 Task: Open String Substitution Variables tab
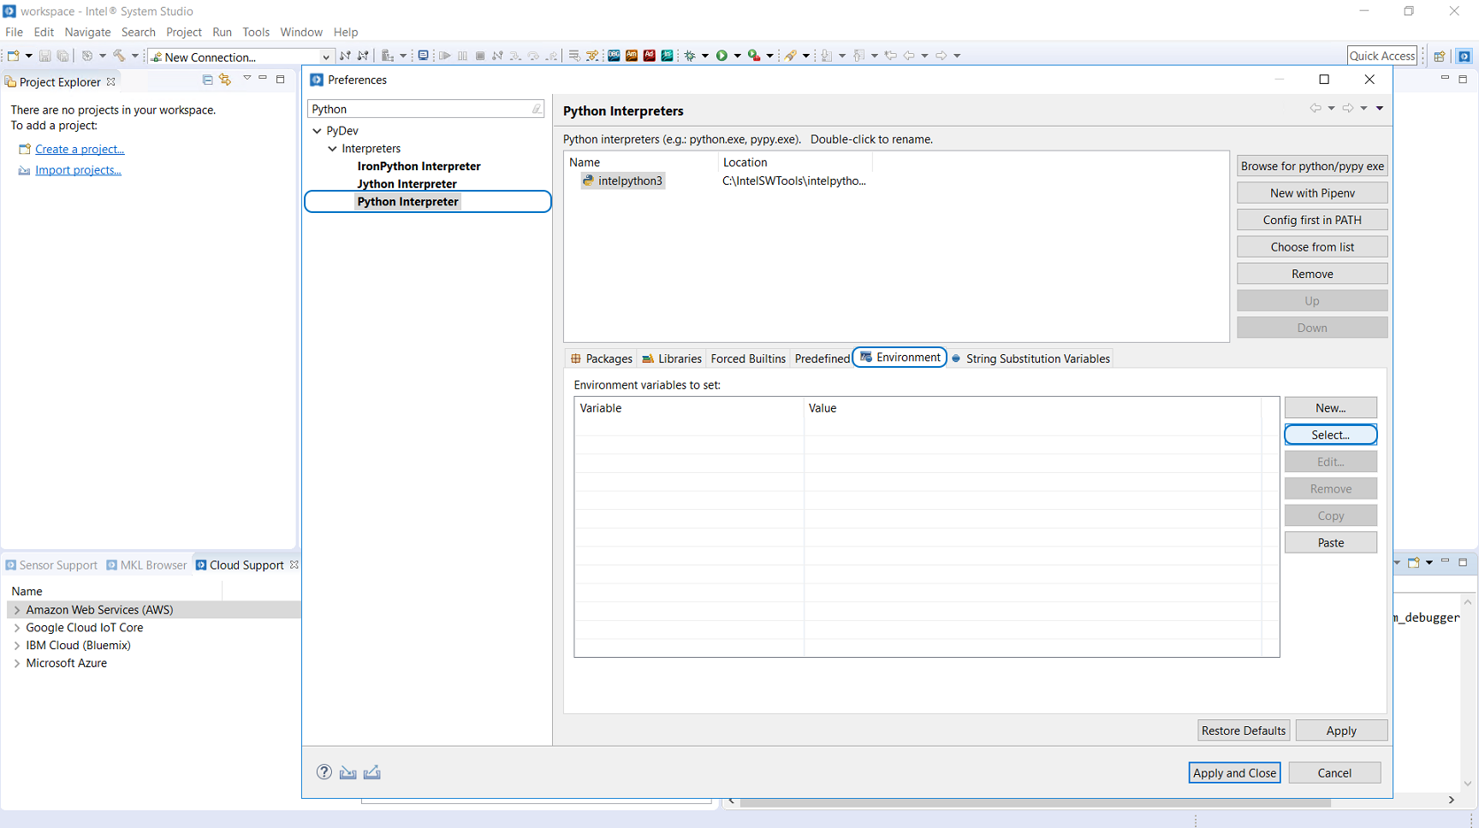pyautogui.click(x=1031, y=358)
